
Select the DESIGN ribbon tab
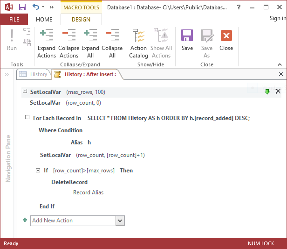click(x=81, y=20)
